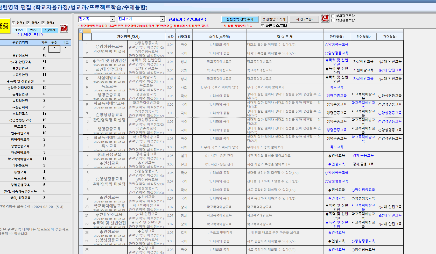Toggle the 영역1 checkbox

13,23
